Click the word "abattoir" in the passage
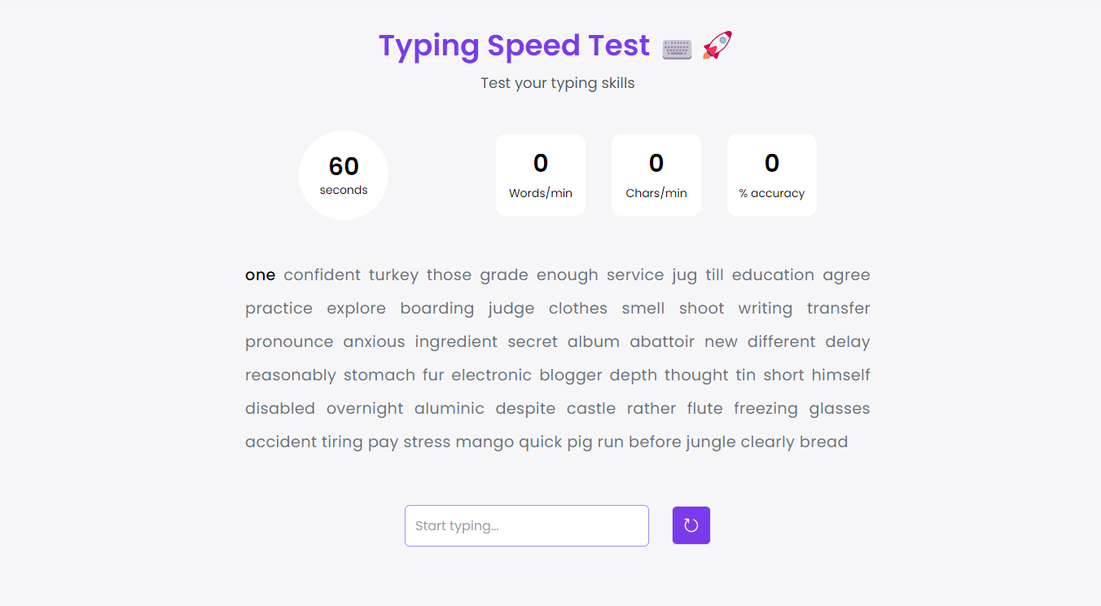1101x606 pixels. coord(662,342)
